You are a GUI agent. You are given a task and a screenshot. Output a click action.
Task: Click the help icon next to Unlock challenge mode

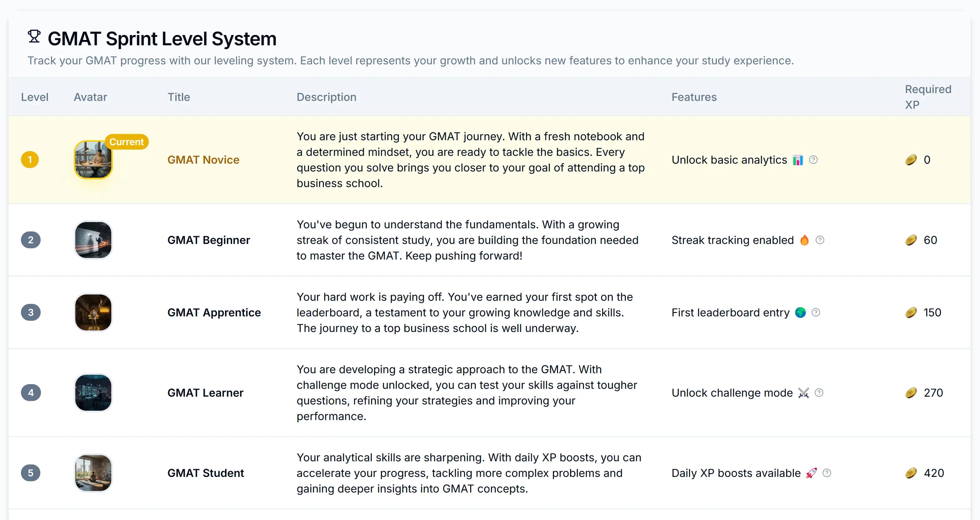[819, 393]
